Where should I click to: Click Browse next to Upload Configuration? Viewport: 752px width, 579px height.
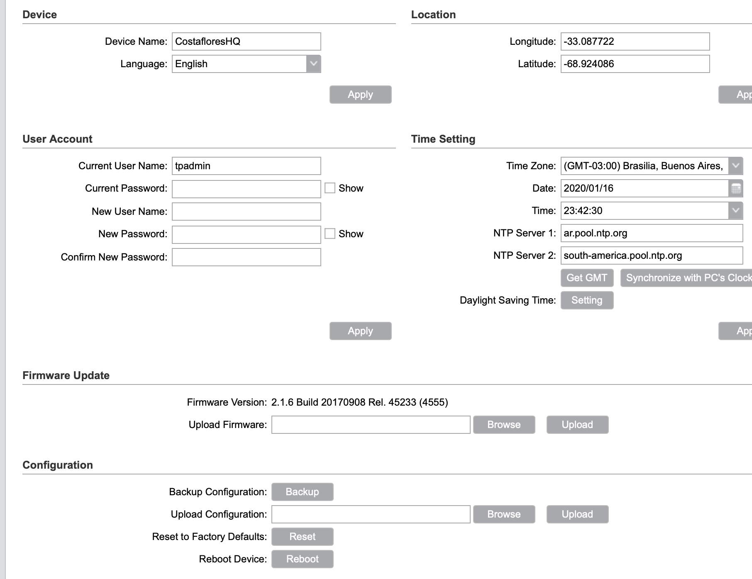click(504, 514)
